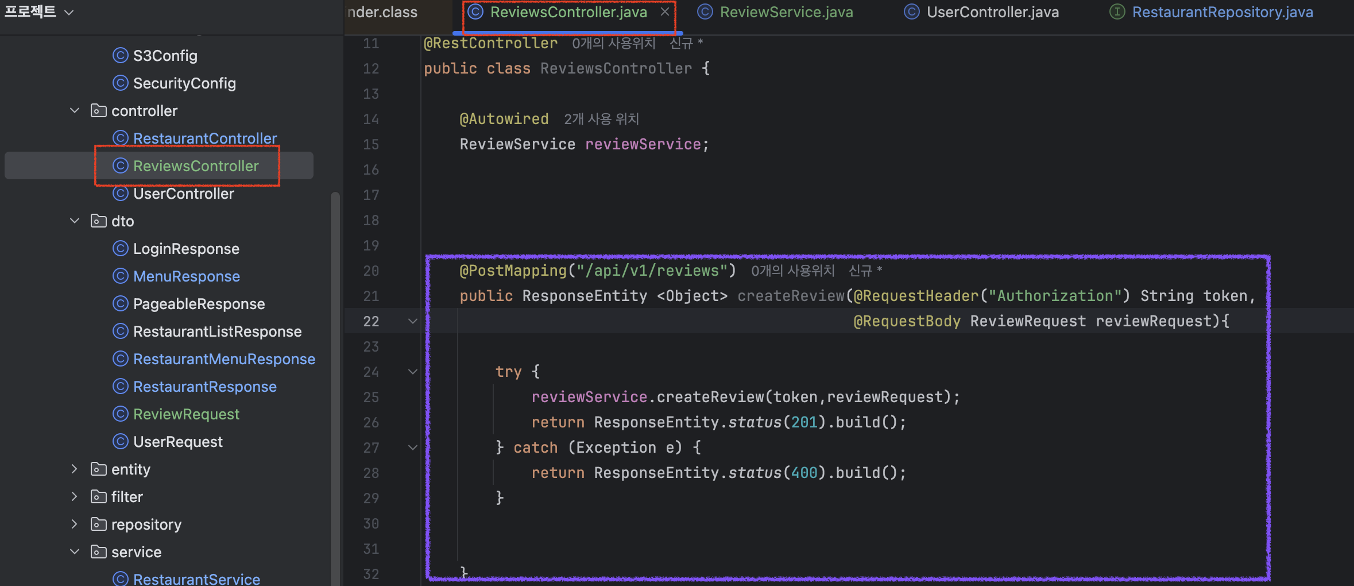Click the PageableResponse class icon
Image resolution: width=1354 pixels, height=586 pixels.
(120, 303)
